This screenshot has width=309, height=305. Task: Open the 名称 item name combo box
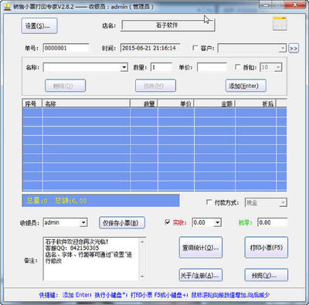pyautogui.click(x=124, y=67)
